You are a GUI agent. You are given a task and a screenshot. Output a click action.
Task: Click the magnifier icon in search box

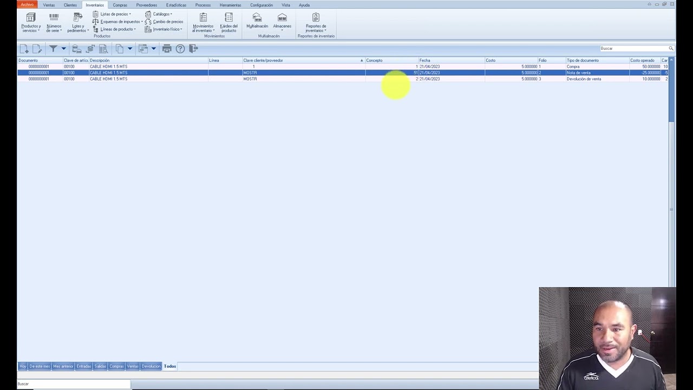click(671, 48)
